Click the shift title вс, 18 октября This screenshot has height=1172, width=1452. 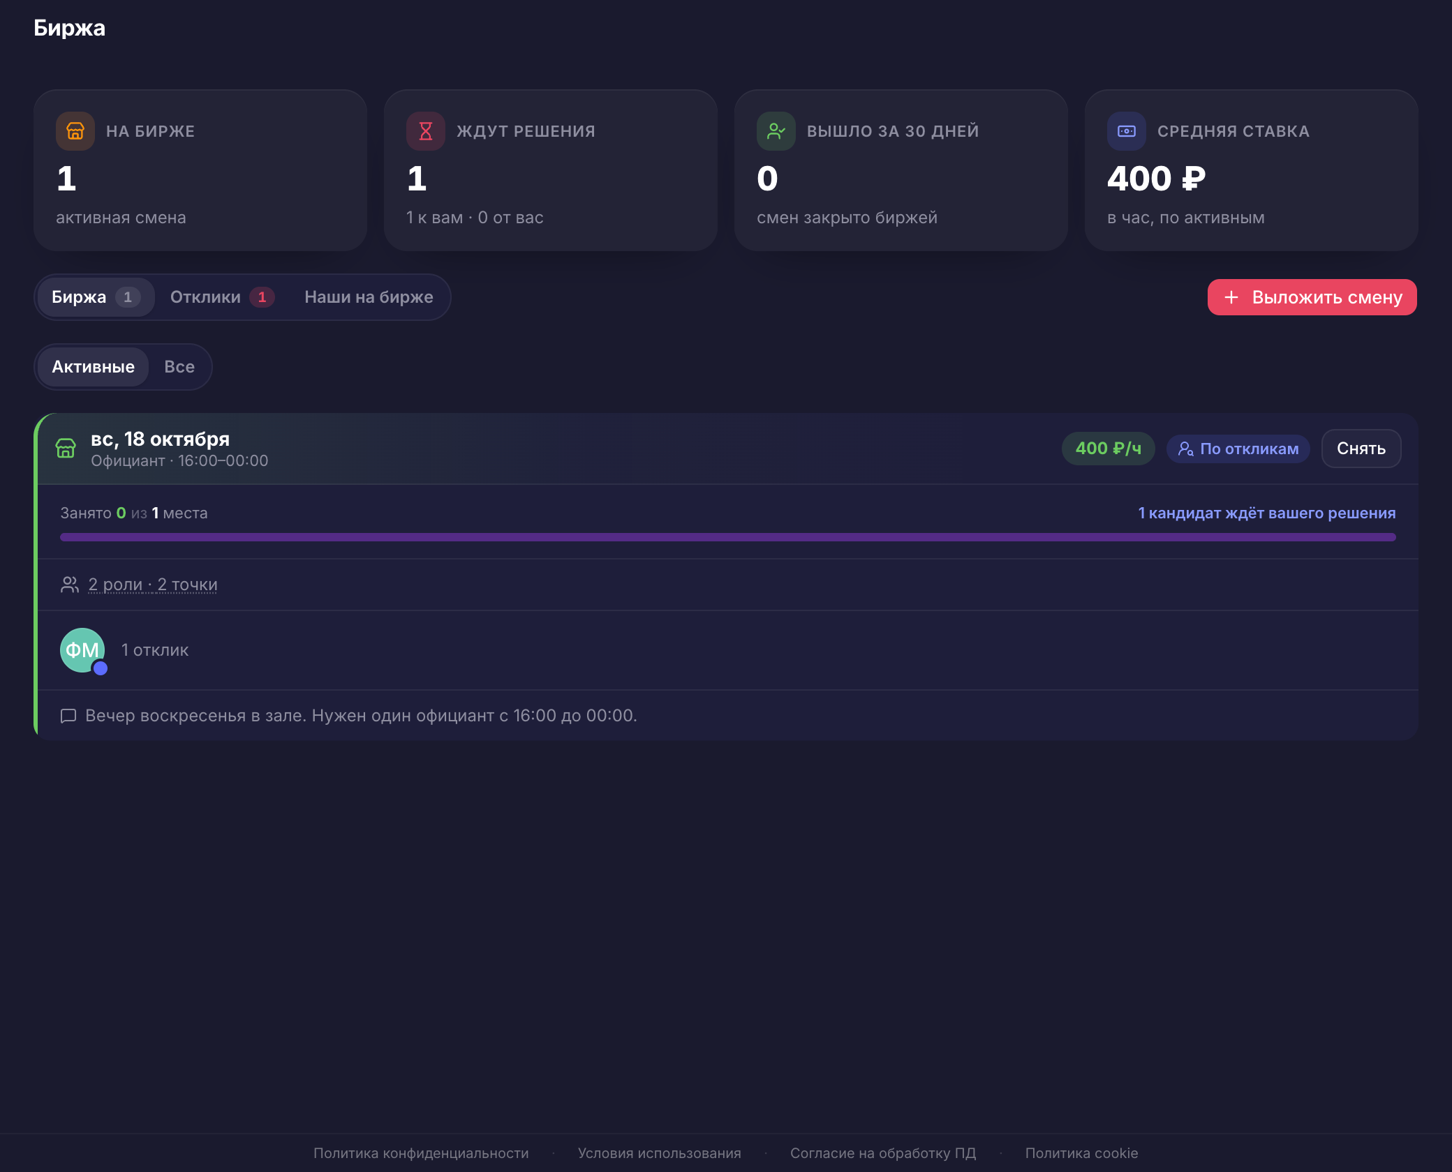click(x=160, y=439)
